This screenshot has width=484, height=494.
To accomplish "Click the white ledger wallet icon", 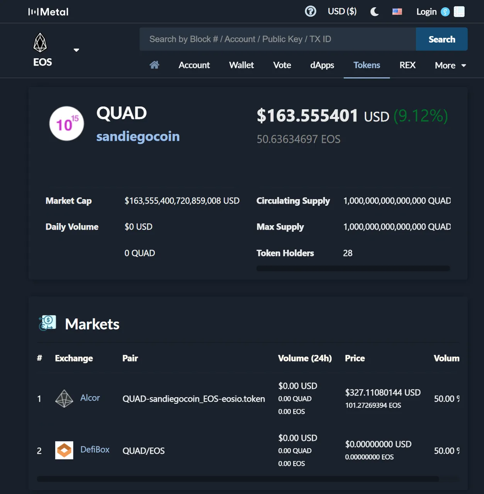I will tap(459, 12).
